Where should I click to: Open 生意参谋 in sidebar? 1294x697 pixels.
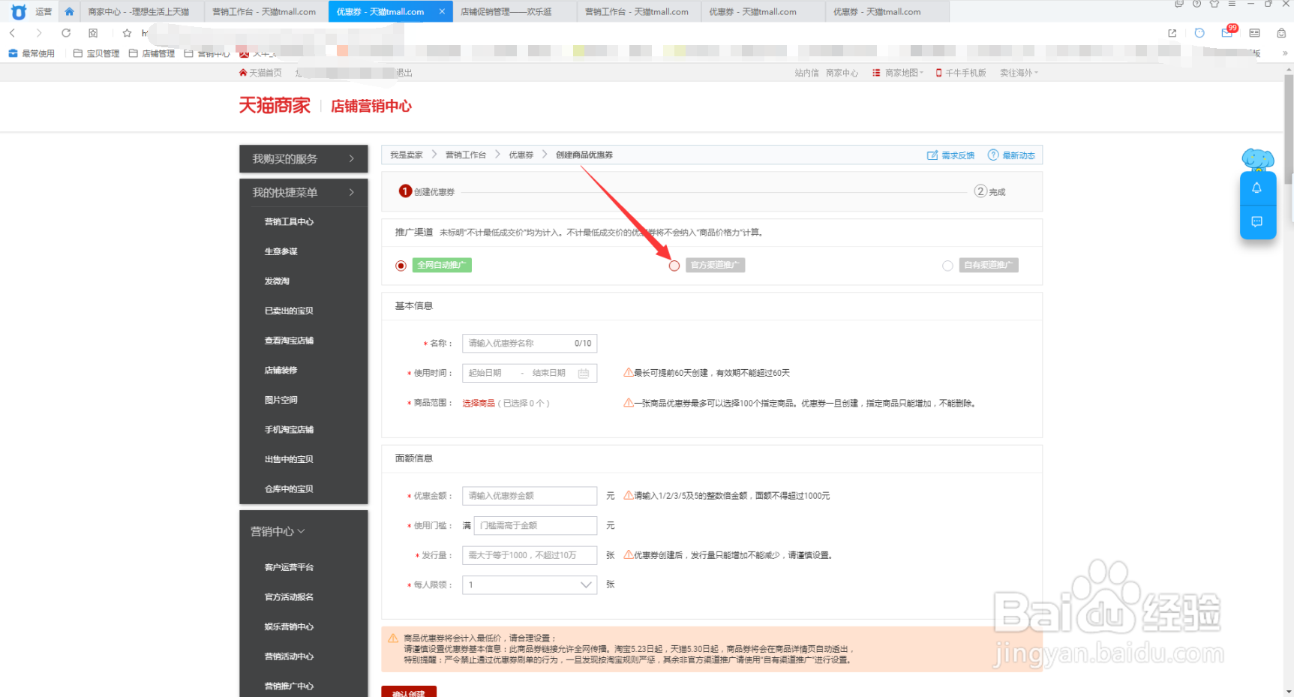tap(281, 251)
